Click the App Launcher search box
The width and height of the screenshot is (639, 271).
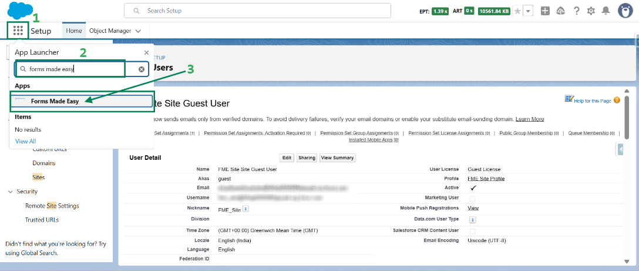point(82,69)
